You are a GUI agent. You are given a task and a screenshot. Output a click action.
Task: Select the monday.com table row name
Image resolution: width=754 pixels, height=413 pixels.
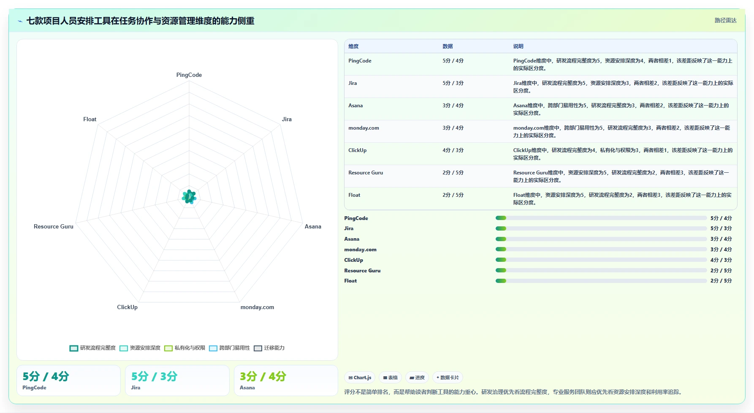coord(363,128)
